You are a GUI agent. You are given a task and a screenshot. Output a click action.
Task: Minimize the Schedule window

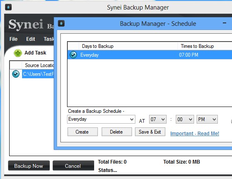point(225,23)
